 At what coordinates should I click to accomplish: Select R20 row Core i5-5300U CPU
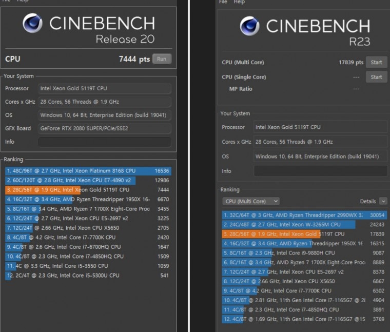coord(88,276)
